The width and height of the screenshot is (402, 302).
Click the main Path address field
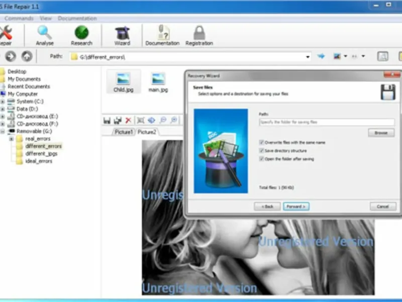[190, 57]
